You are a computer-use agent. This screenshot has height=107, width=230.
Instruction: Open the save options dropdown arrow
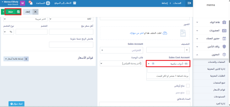(x=3, y=12)
